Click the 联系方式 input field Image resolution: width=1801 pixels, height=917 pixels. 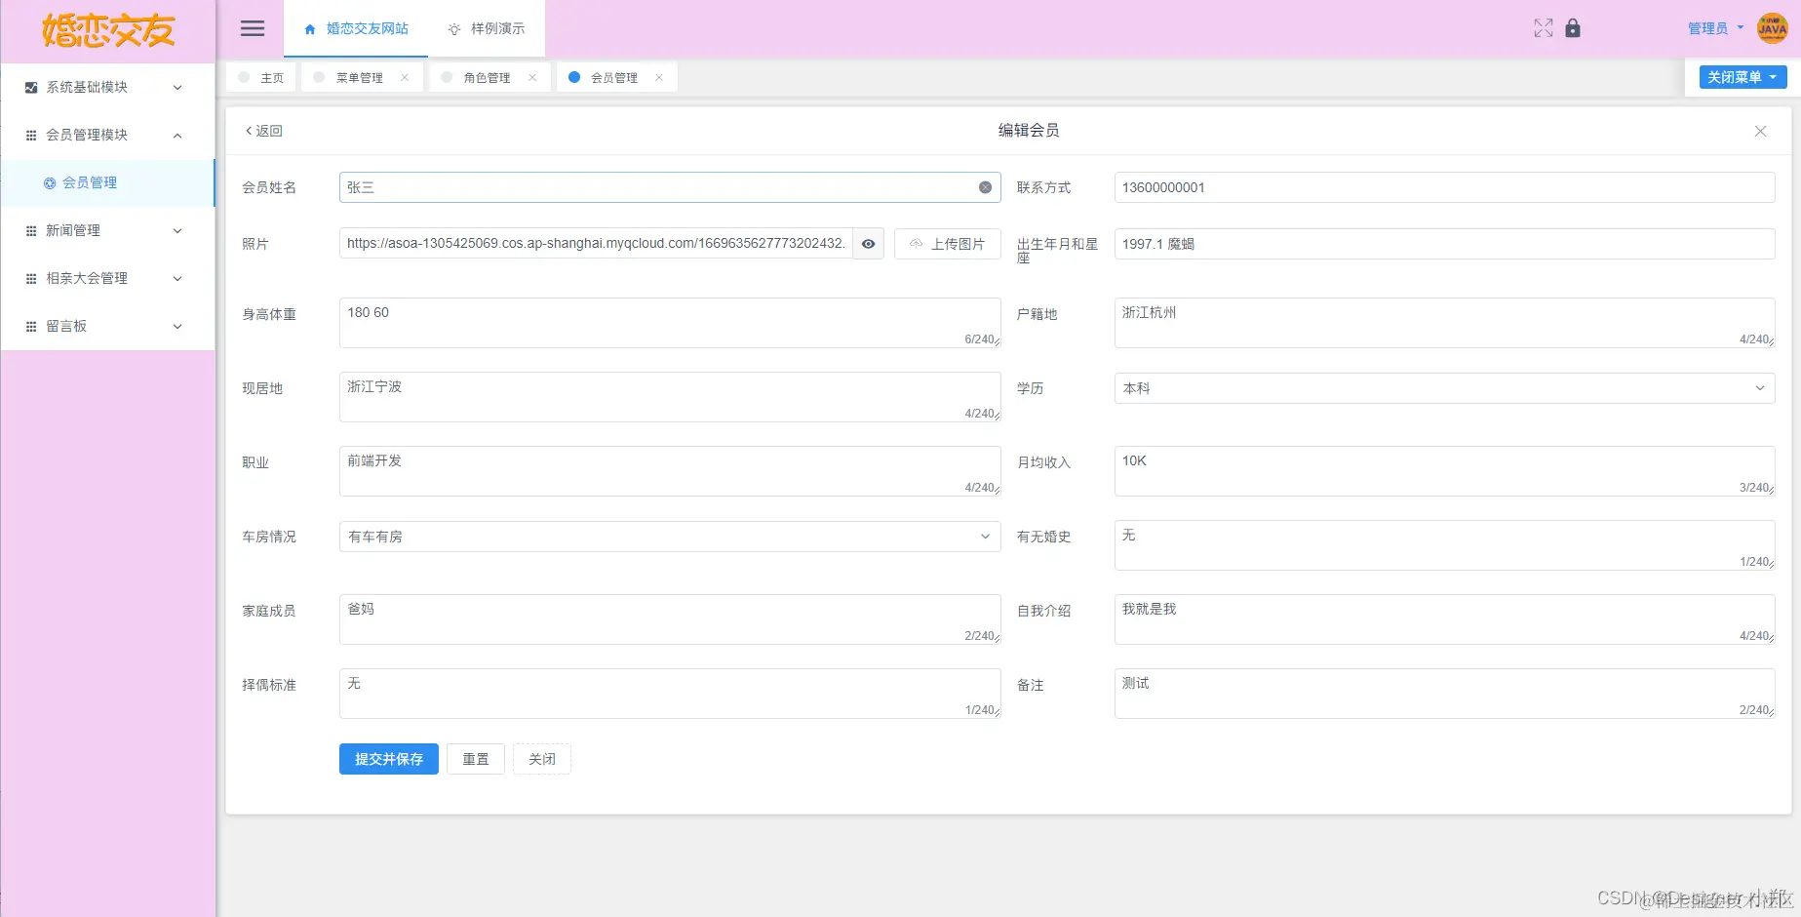[x=1444, y=187]
